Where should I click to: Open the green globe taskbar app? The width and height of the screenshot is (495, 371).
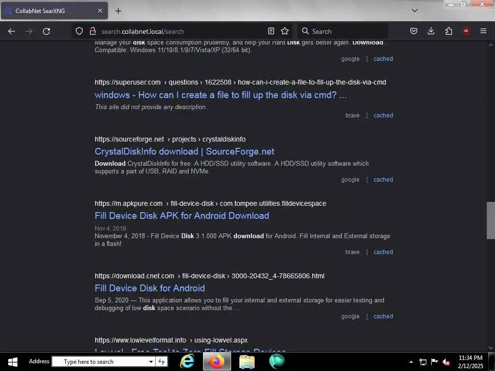click(277, 361)
